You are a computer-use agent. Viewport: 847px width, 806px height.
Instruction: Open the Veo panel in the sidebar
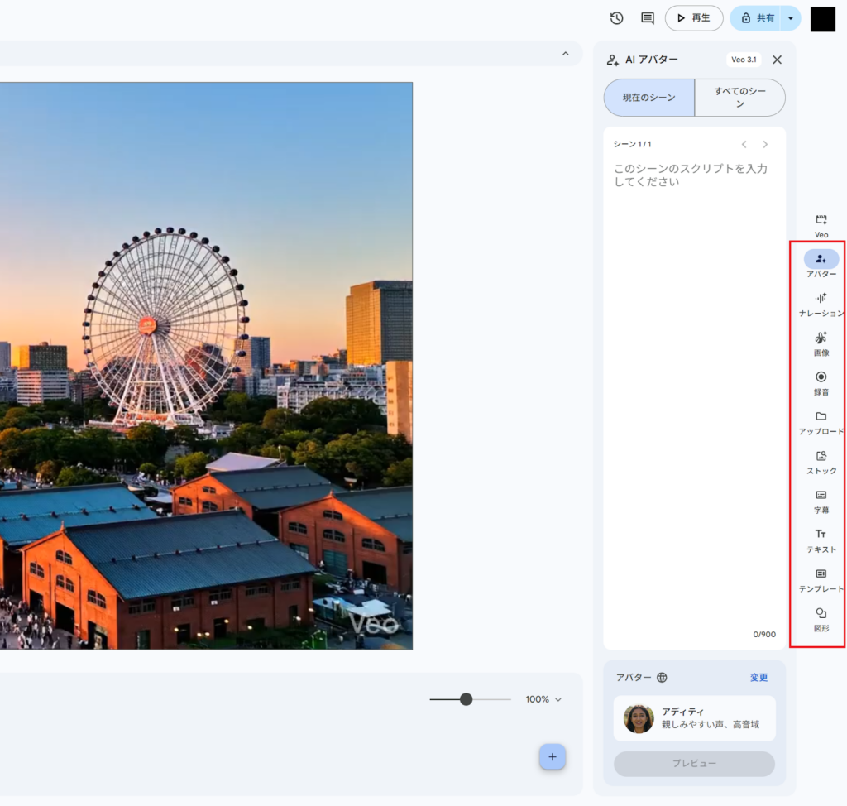pos(821,223)
